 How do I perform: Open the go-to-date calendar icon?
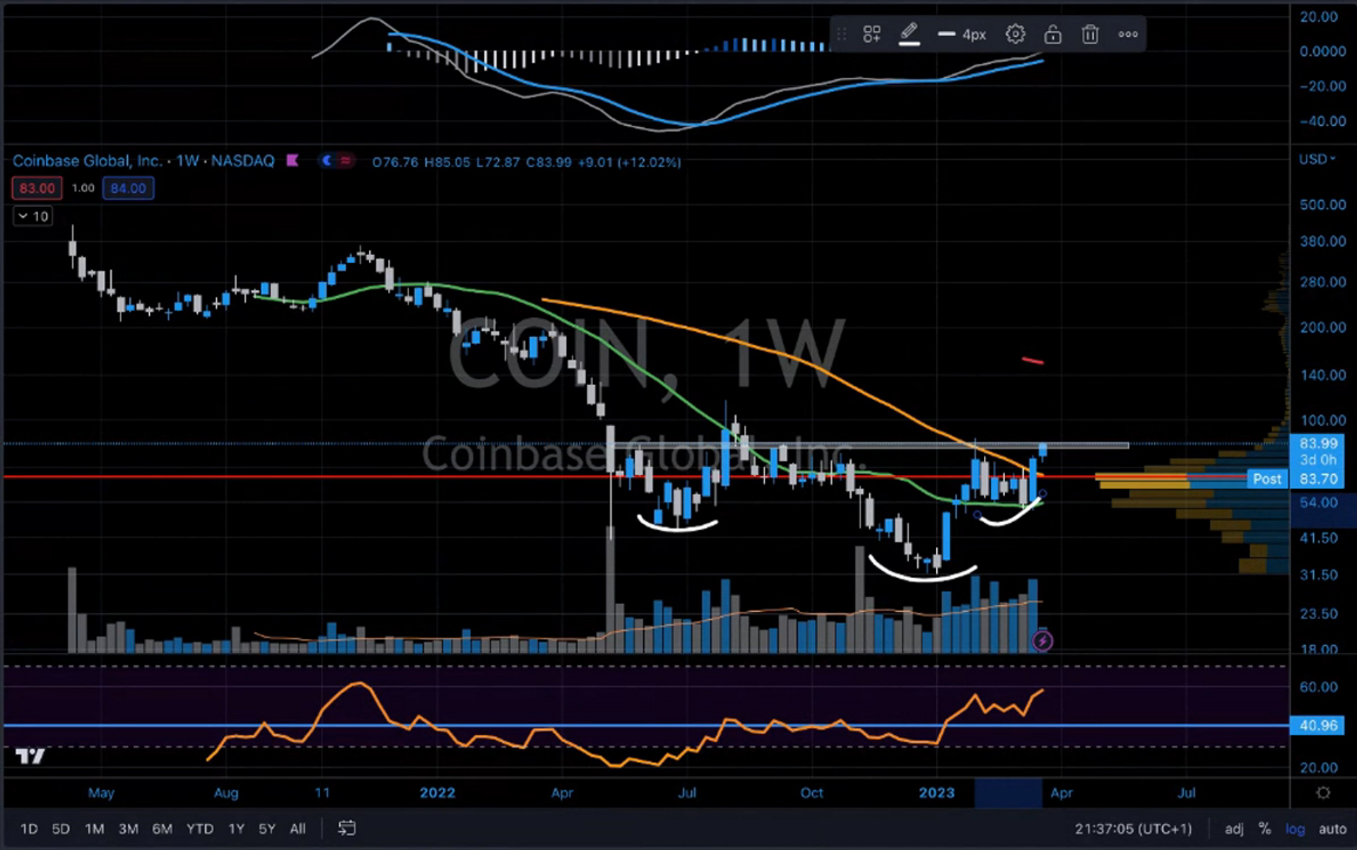(346, 828)
